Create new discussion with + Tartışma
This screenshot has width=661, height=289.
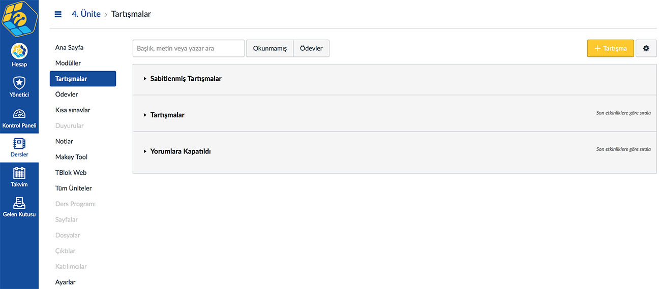click(610, 48)
